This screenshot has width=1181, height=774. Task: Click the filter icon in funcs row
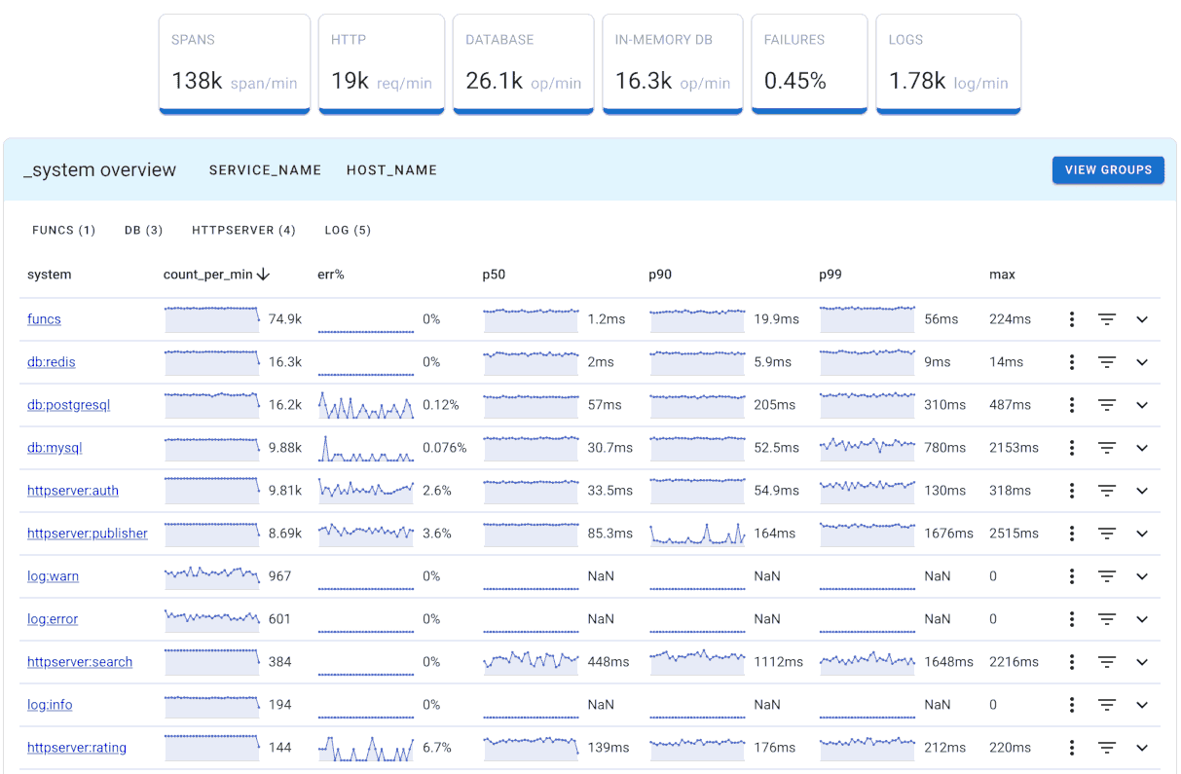(1107, 319)
